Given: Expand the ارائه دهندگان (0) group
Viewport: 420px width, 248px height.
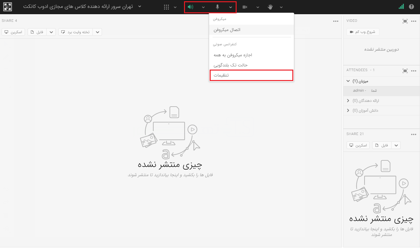Looking at the screenshot, I should [x=348, y=101].
